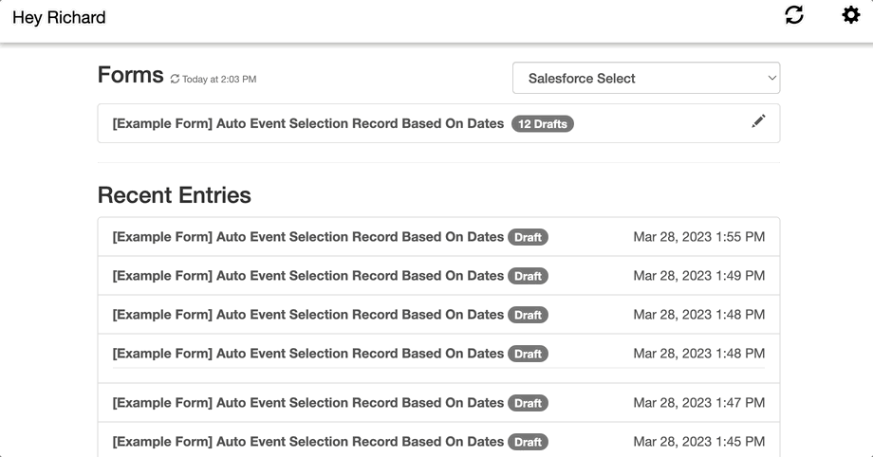
Task: Click the 12 Drafts badge
Action: coord(543,124)
